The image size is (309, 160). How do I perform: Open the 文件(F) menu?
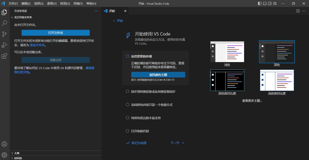tap(13, 4)
